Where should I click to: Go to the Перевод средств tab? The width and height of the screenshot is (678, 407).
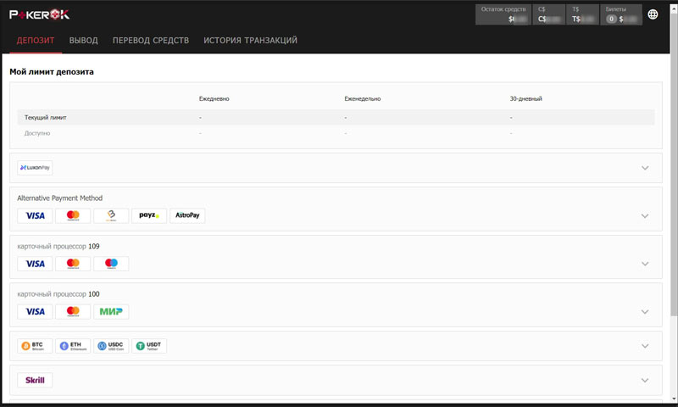click(x=151, y=40)
